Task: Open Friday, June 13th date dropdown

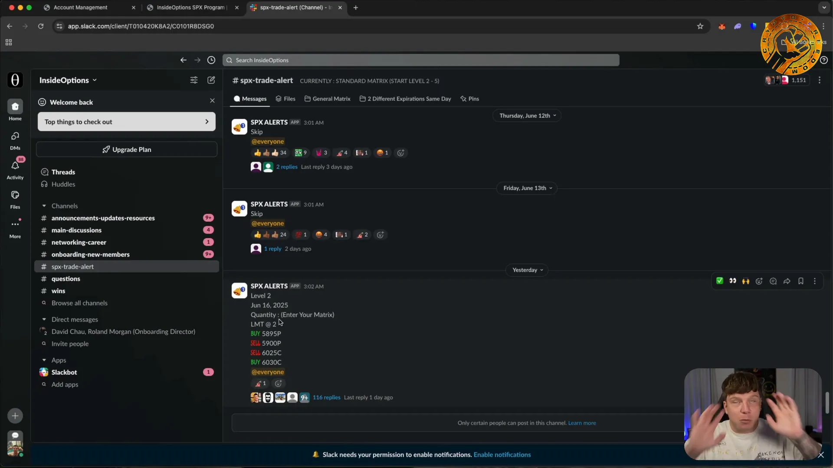Action: coord(528,188)
